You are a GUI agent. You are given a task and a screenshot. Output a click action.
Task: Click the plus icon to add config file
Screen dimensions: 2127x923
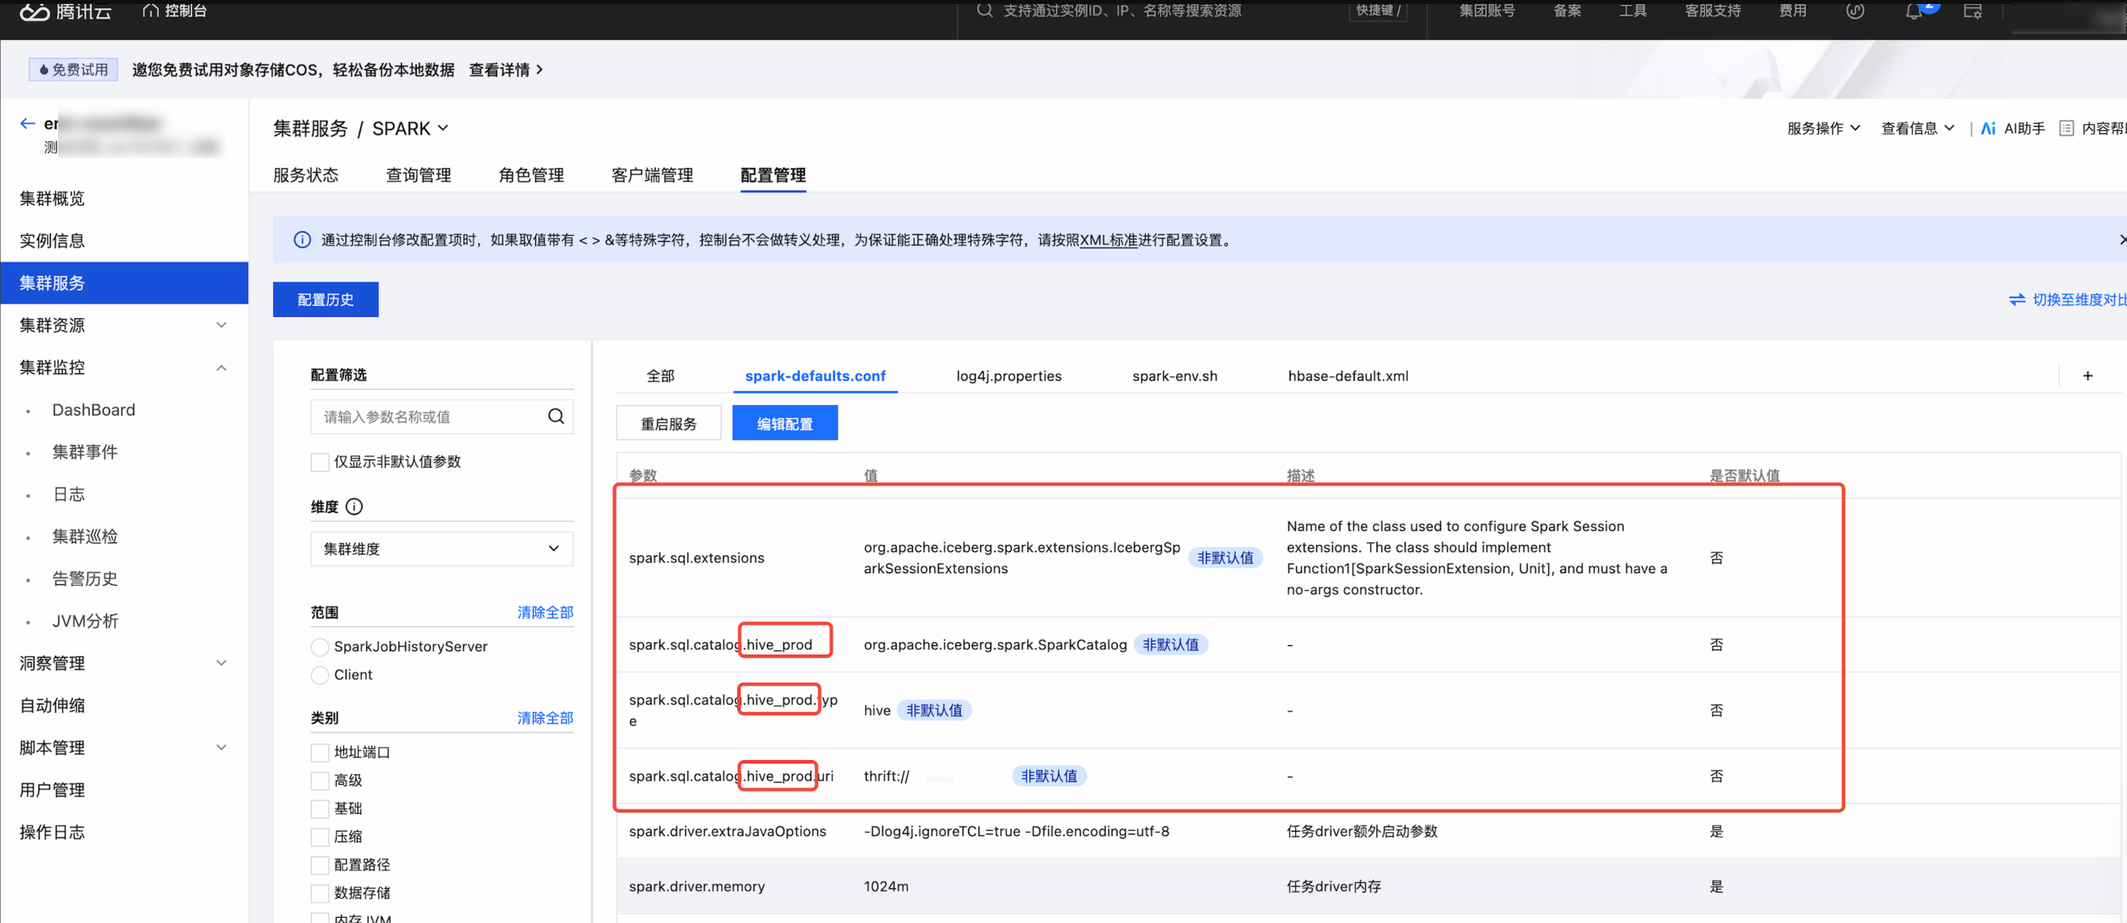2087,375
